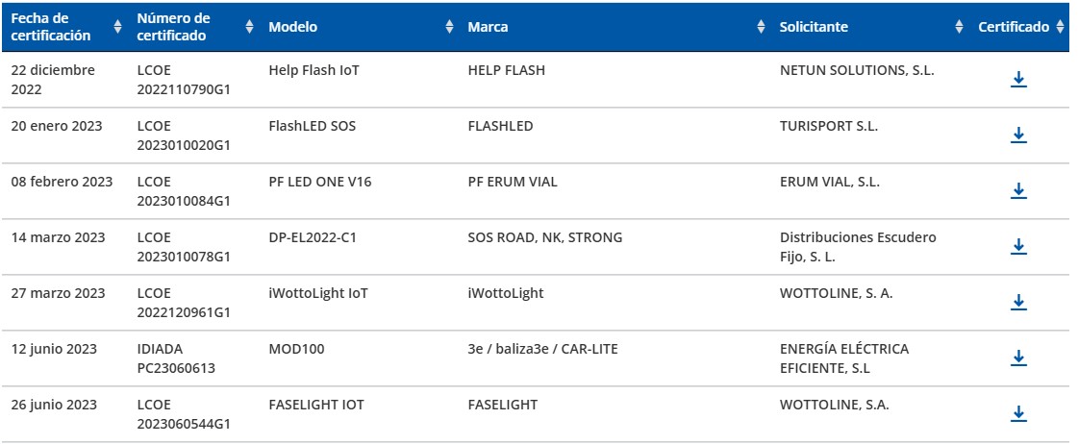
Task: Download the iWottoLight IoT certificate
Action: [1019, 303]
